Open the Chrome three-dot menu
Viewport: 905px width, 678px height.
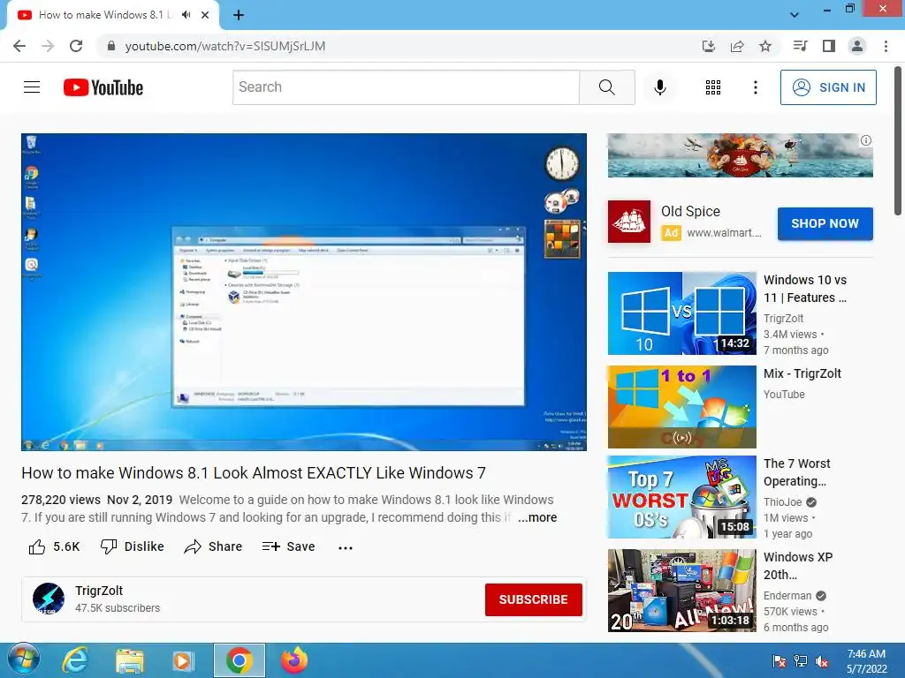tap(886, 46)
